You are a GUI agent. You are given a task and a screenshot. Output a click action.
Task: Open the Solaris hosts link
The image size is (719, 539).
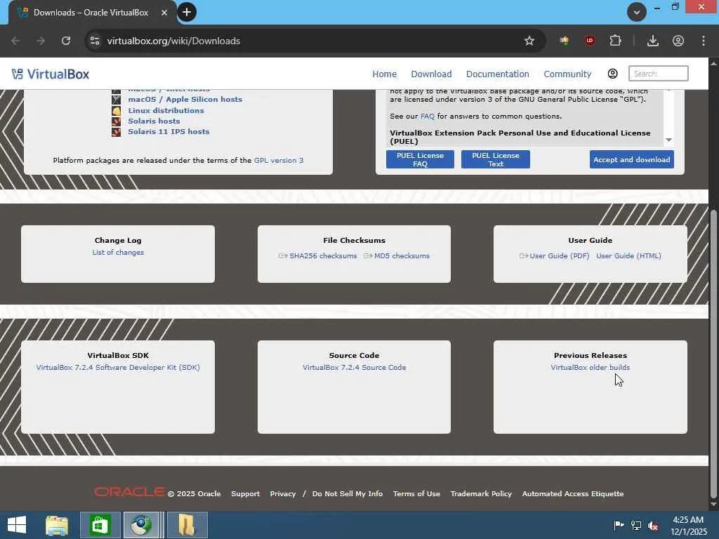154,121
